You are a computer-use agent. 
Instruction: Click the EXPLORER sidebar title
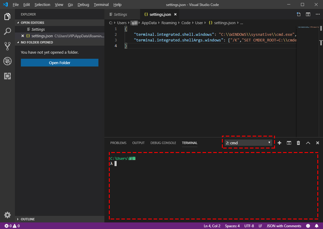coord(28,14)
